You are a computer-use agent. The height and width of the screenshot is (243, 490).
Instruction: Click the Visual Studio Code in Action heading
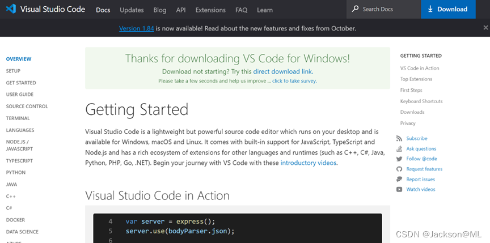pos(157,195)
